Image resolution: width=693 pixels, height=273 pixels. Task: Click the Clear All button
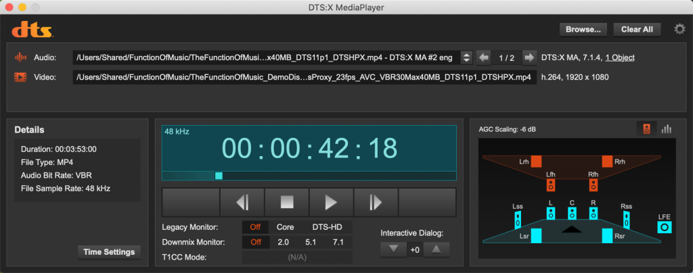point(637,30)
